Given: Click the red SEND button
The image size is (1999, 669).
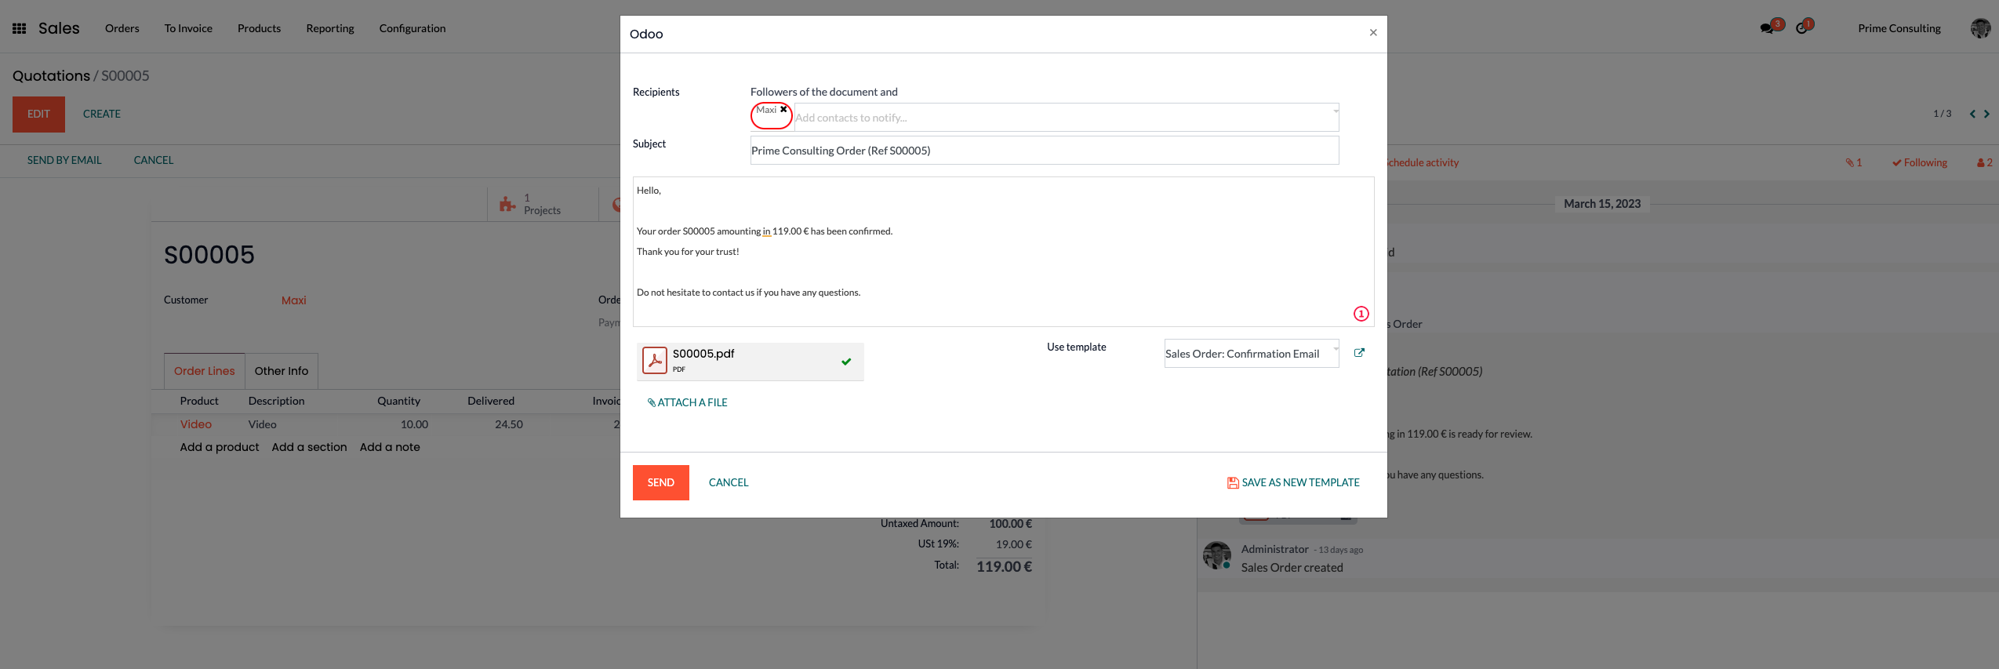Looking at the screenshot, I should 661,482.
